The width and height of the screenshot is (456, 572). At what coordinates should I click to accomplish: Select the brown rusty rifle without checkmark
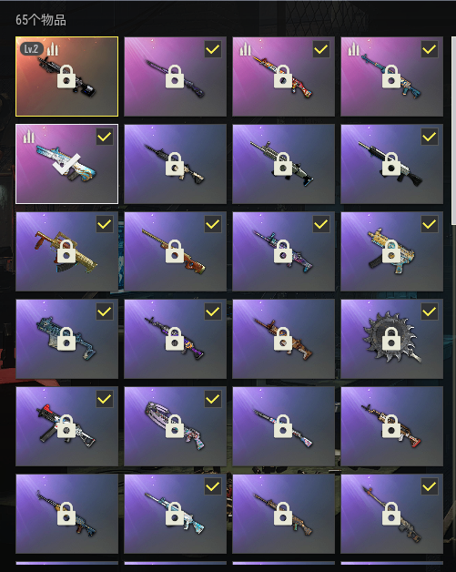point(283,339)
